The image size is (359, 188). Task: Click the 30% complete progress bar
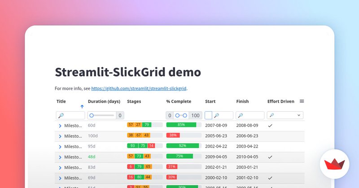184,177
